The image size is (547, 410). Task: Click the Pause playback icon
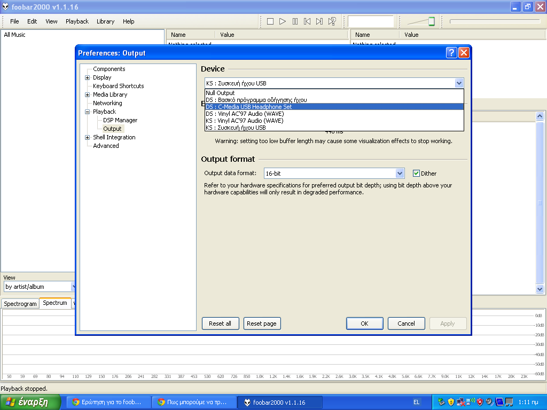coord(295,21)
